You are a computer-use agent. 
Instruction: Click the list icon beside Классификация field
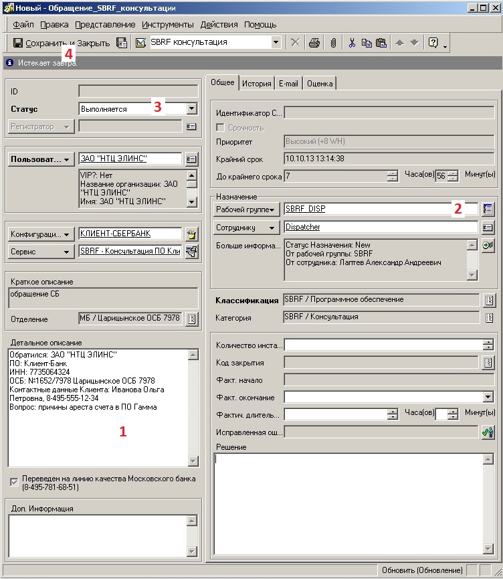pyautogui.click(x=489, y=300)
